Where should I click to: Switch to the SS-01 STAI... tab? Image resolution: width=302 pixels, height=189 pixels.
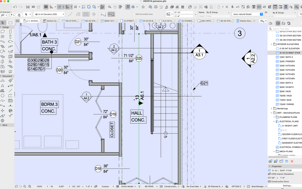pyautogui.click(x=70, y=21)
